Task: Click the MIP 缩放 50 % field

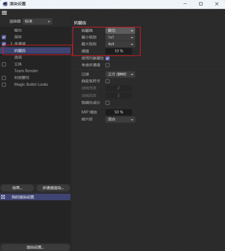Action: coord(119,112)
